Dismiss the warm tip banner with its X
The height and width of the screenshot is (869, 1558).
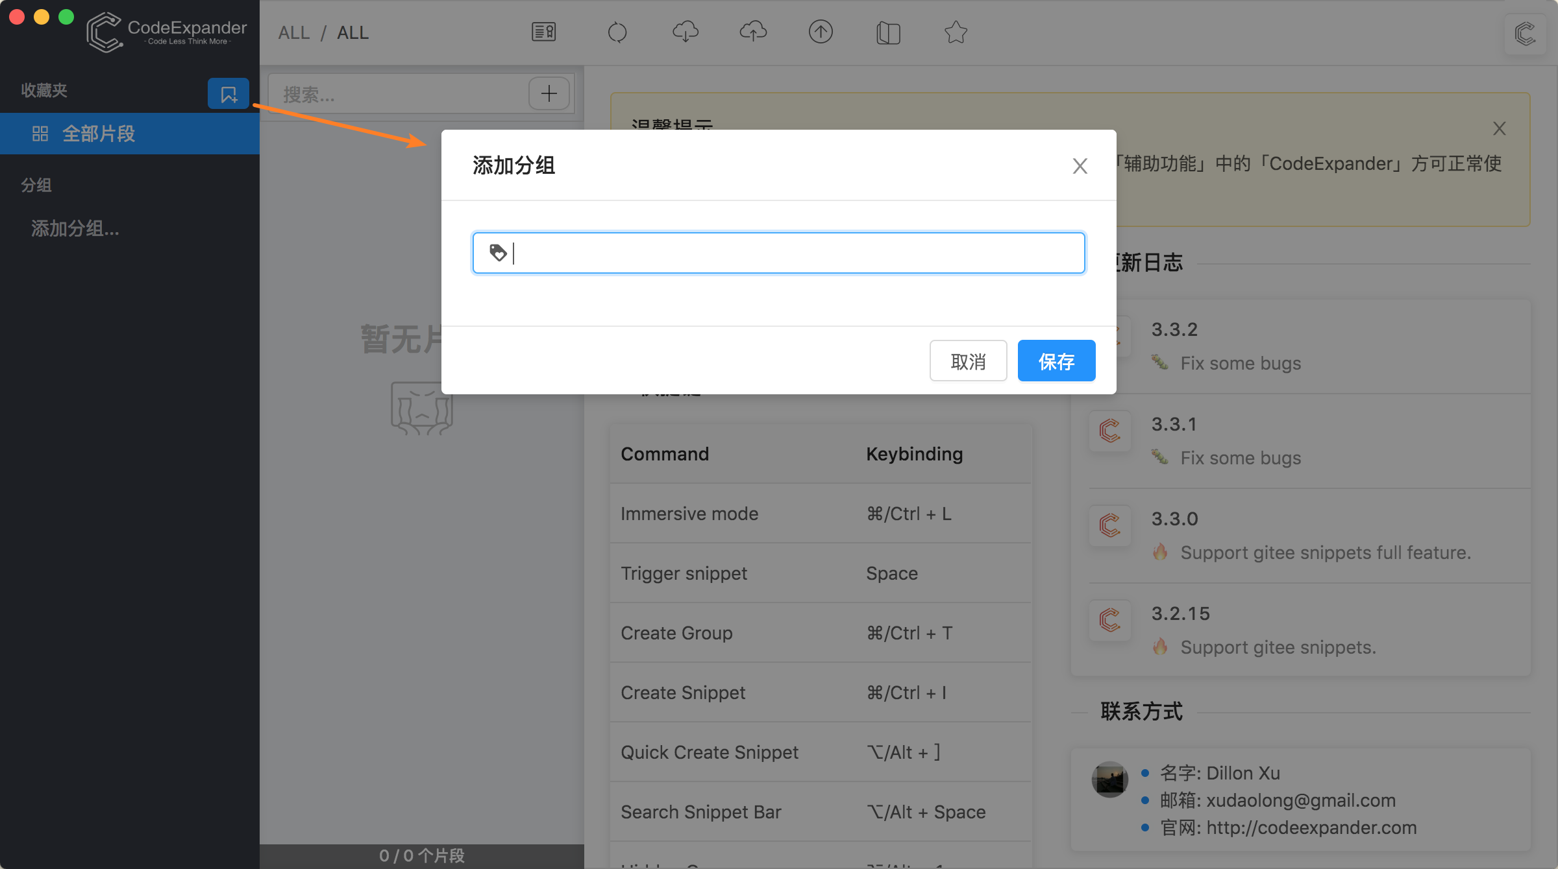(1500, 128)
